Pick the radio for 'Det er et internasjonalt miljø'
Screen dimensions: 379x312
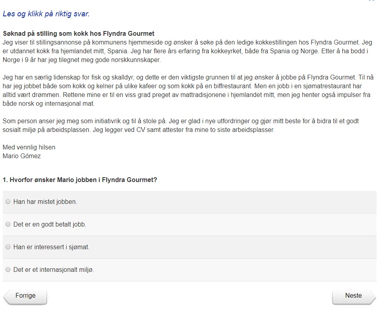(8, 270)
